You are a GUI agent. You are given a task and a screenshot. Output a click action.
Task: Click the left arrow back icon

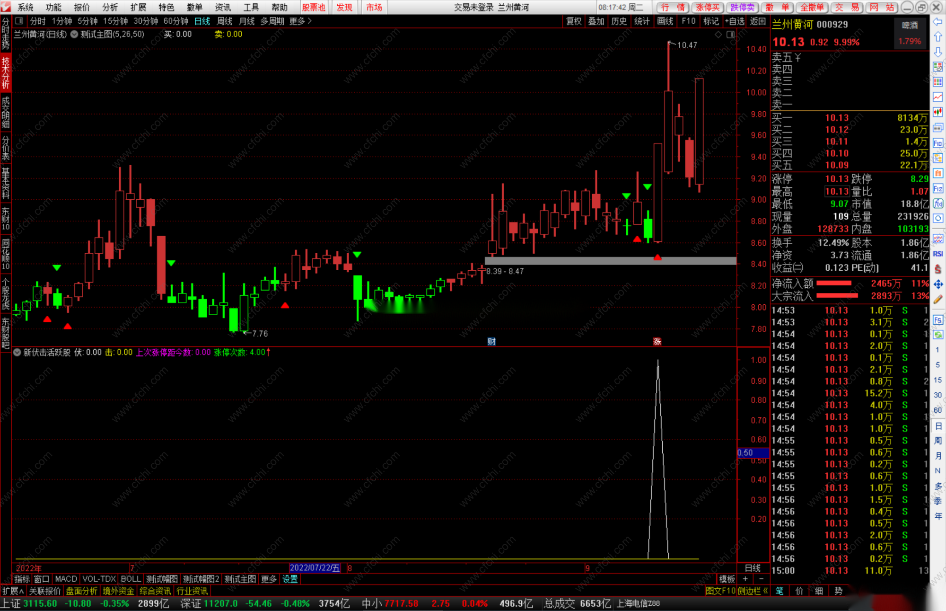pos(937,22)
